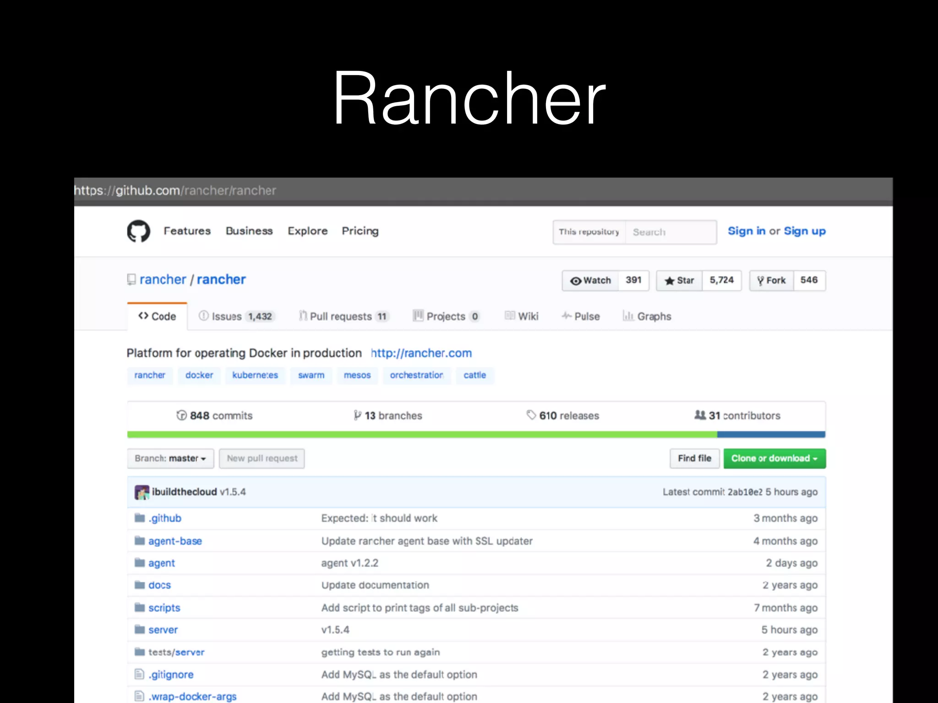Open the rancher repository name link

221,279
